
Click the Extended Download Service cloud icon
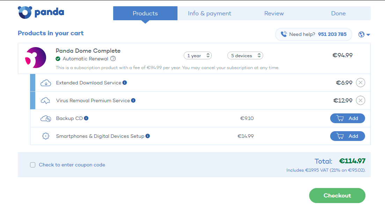(46, 83)
